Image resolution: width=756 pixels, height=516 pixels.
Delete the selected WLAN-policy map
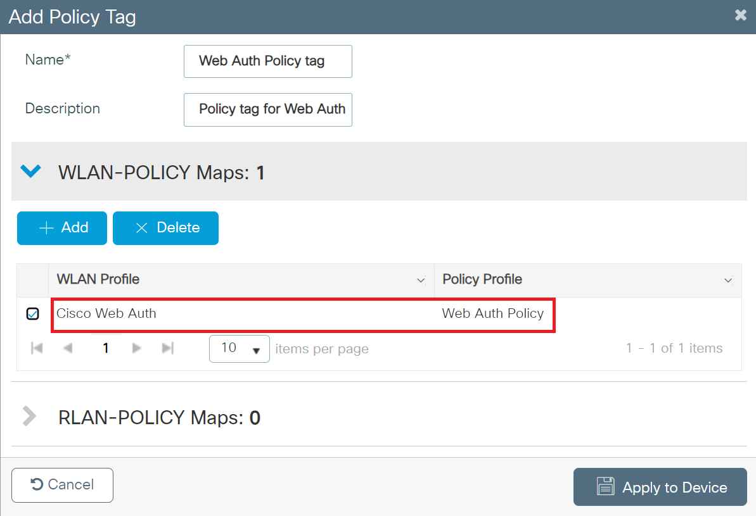click(165, 228)
